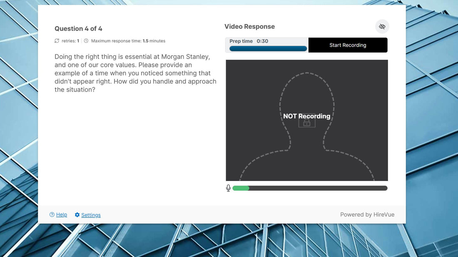This screenshot has height=257, width=458.
Task: Click the microphone level meter bar
Action: [310, 188]
